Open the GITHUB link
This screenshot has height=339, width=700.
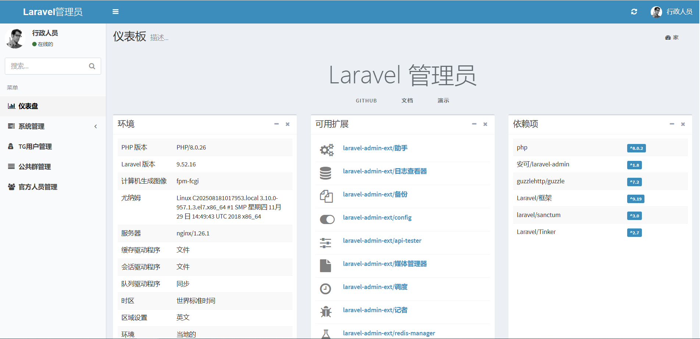coord(366,101)
